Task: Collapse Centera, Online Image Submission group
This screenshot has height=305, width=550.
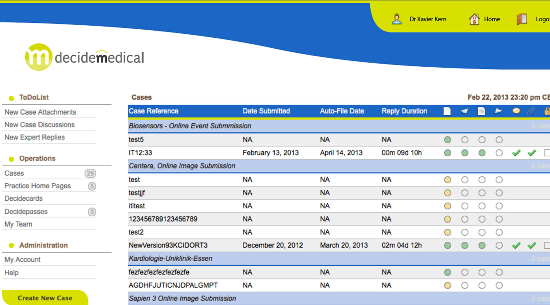Action: coord(182,166)
